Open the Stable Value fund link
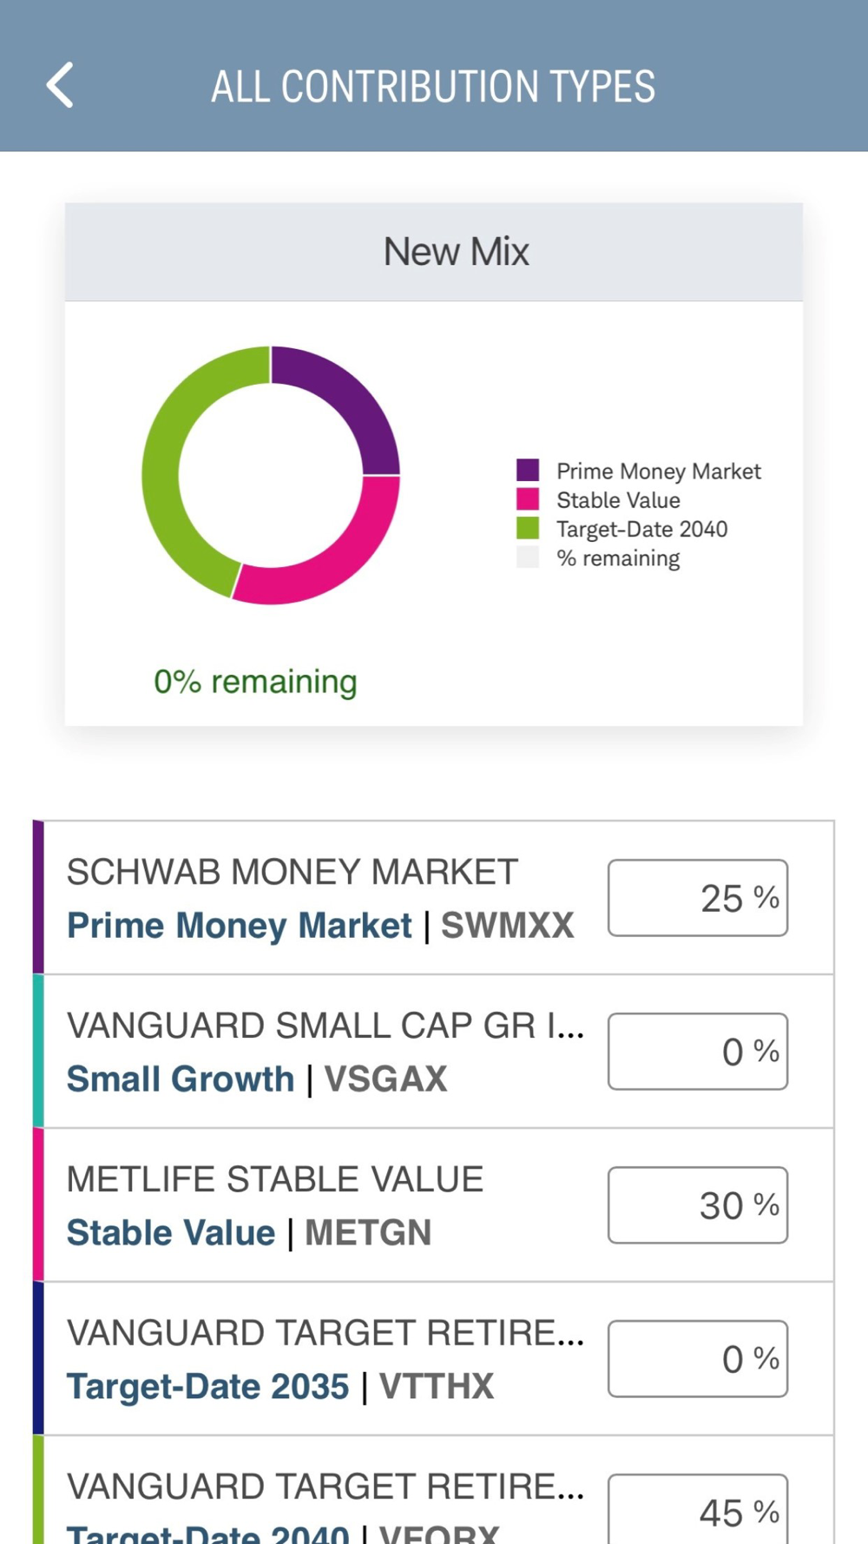 (x=171, y=1233)
